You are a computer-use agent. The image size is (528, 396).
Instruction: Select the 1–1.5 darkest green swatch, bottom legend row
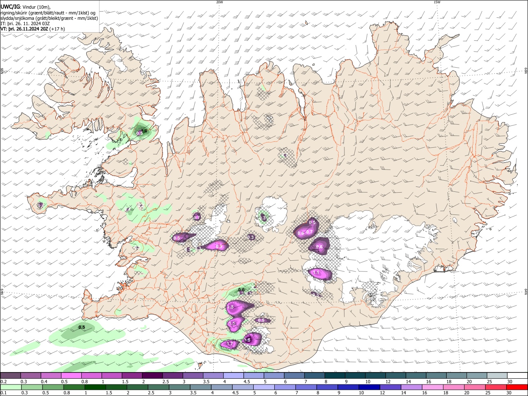pos(95,387)
